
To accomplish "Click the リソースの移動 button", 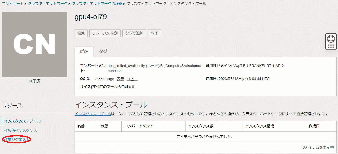I will pyautogui.click(x=105, y=33).
